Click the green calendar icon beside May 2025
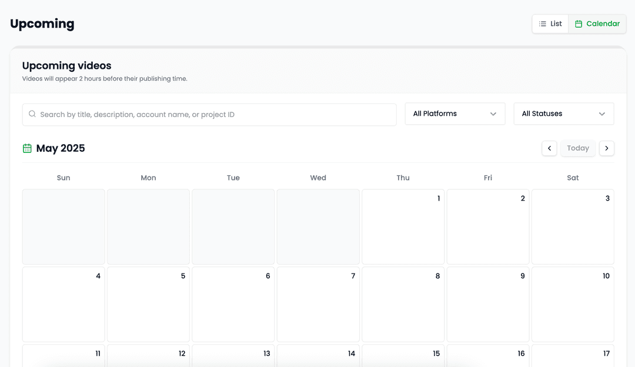635x367 pixels. pos(27,148)
